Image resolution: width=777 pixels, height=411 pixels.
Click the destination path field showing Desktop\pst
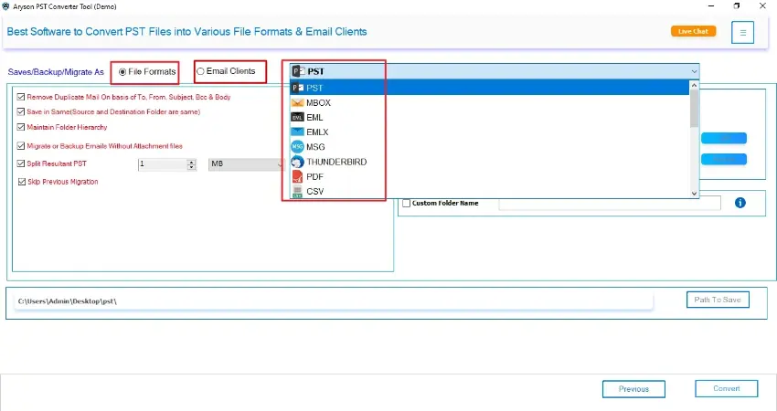(334, 301)
